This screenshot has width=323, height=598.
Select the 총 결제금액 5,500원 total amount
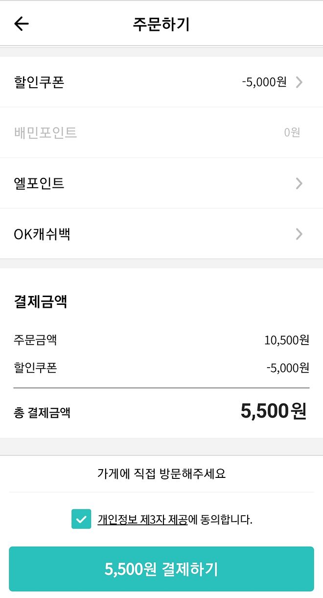coord(161,412)
